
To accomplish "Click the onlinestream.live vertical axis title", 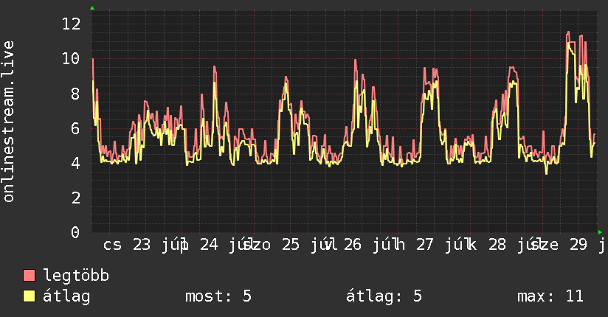I will (x=9, y=122).
